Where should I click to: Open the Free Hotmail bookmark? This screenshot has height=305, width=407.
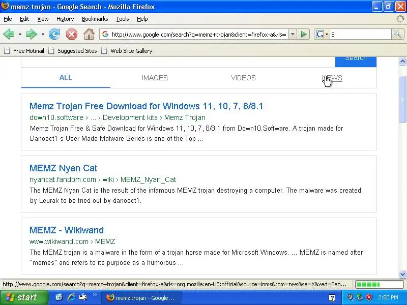pos(24,51)
